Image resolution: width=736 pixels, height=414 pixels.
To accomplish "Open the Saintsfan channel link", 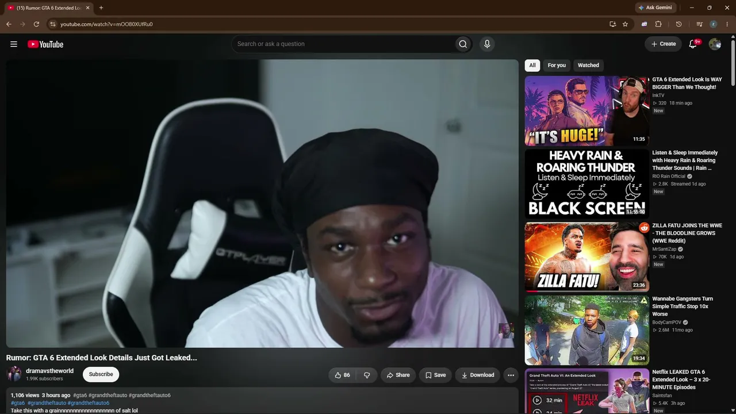I will click(x=662, y=396).
